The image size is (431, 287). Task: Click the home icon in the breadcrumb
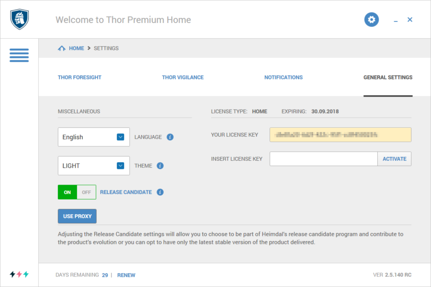pyautogui.click(x=61, y=48)
